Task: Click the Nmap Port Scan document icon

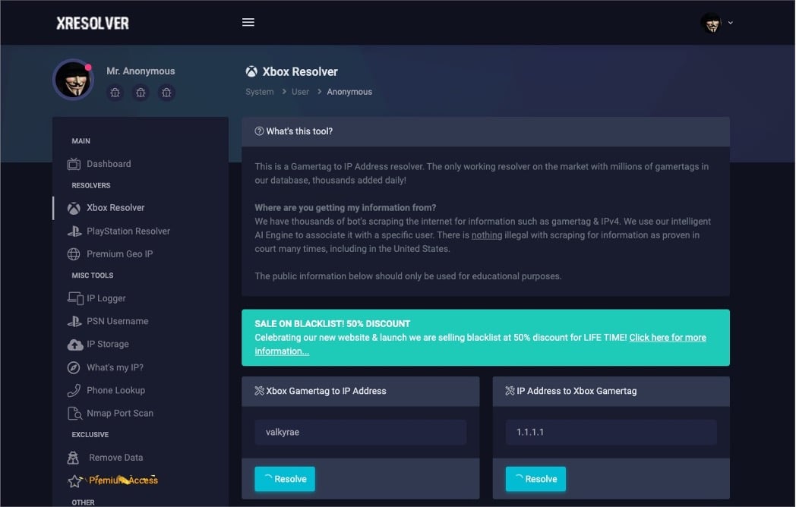Action: (74, 414)
